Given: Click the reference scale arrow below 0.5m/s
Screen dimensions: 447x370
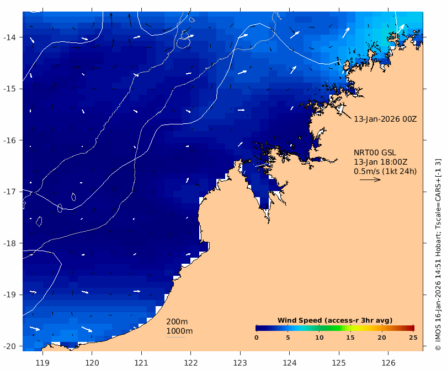Looking at the screenshot, I should pyautogui.click(x=370, y=179).
